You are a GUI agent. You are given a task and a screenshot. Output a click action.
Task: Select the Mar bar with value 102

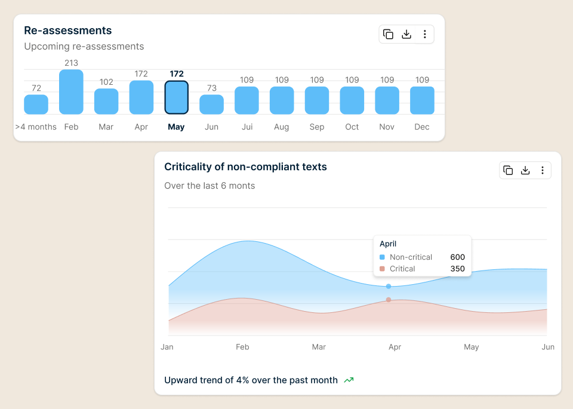(106, 102)
